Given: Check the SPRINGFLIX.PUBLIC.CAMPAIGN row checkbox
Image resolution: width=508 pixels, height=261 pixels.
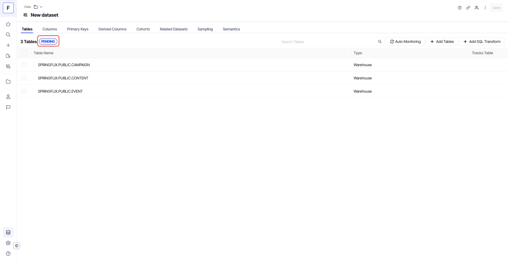Looking at the screenshot, I should (24, 65).
